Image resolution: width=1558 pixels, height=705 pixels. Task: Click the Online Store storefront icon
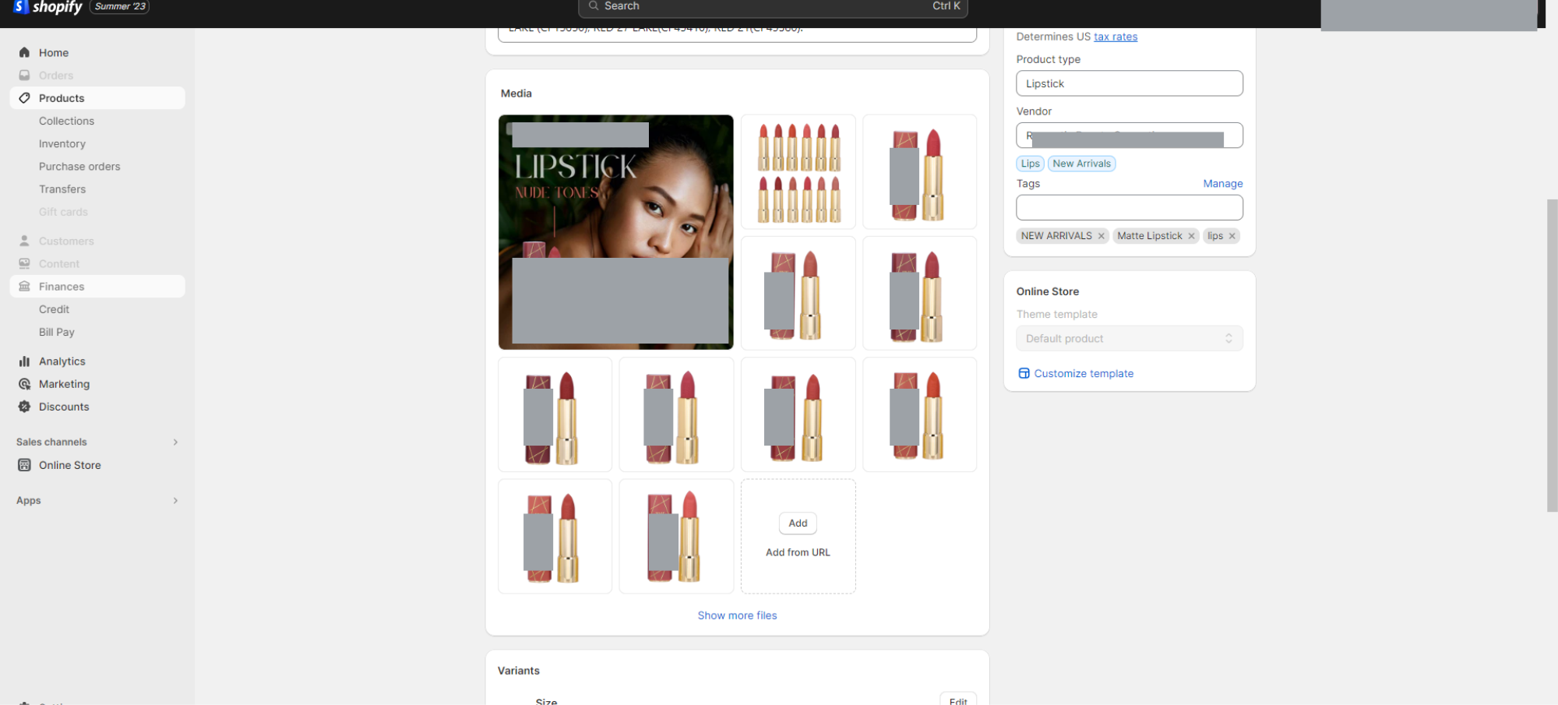24,465
